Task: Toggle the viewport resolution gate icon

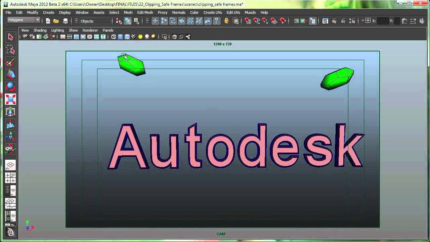Action: [76, 37]
